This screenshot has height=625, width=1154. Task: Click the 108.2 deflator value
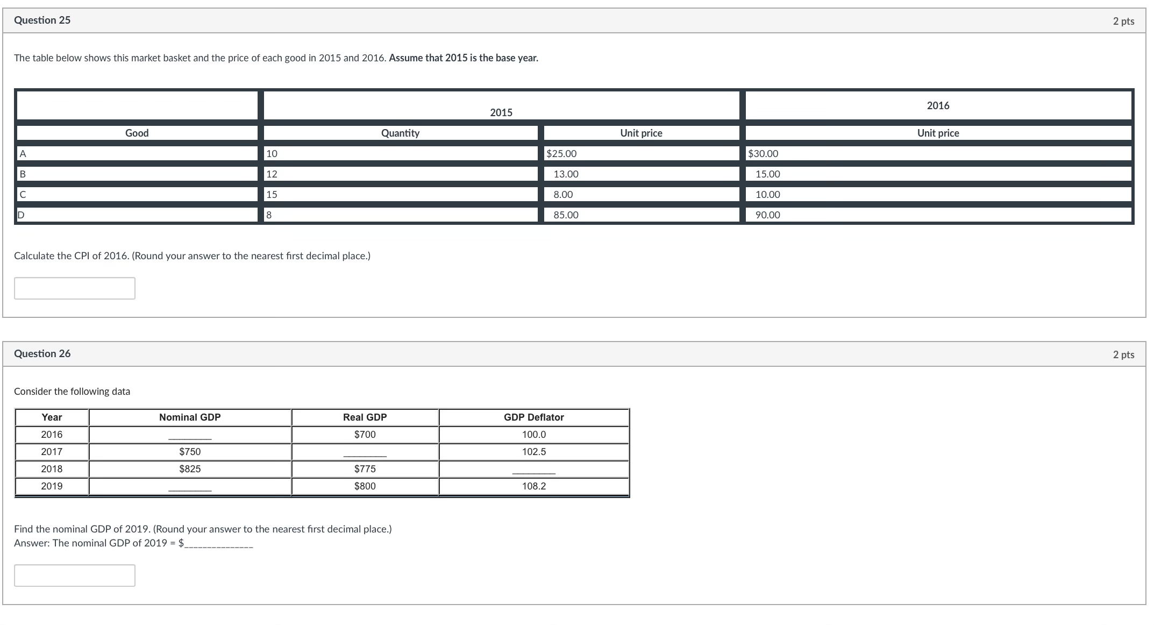pyautogui.click(x=533, y=486)
